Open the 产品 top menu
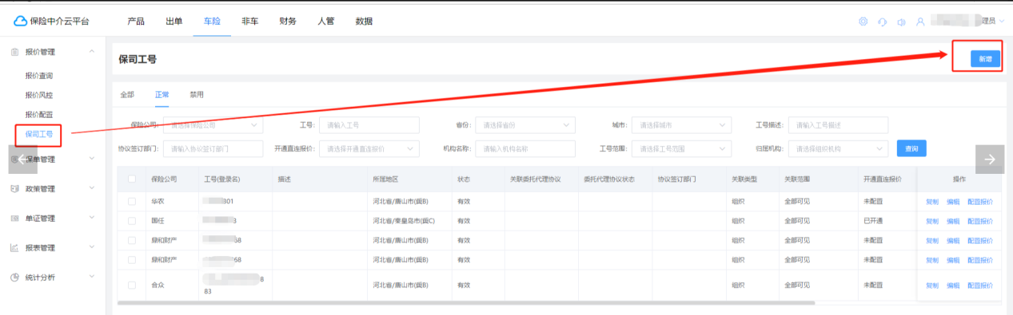 136,22
